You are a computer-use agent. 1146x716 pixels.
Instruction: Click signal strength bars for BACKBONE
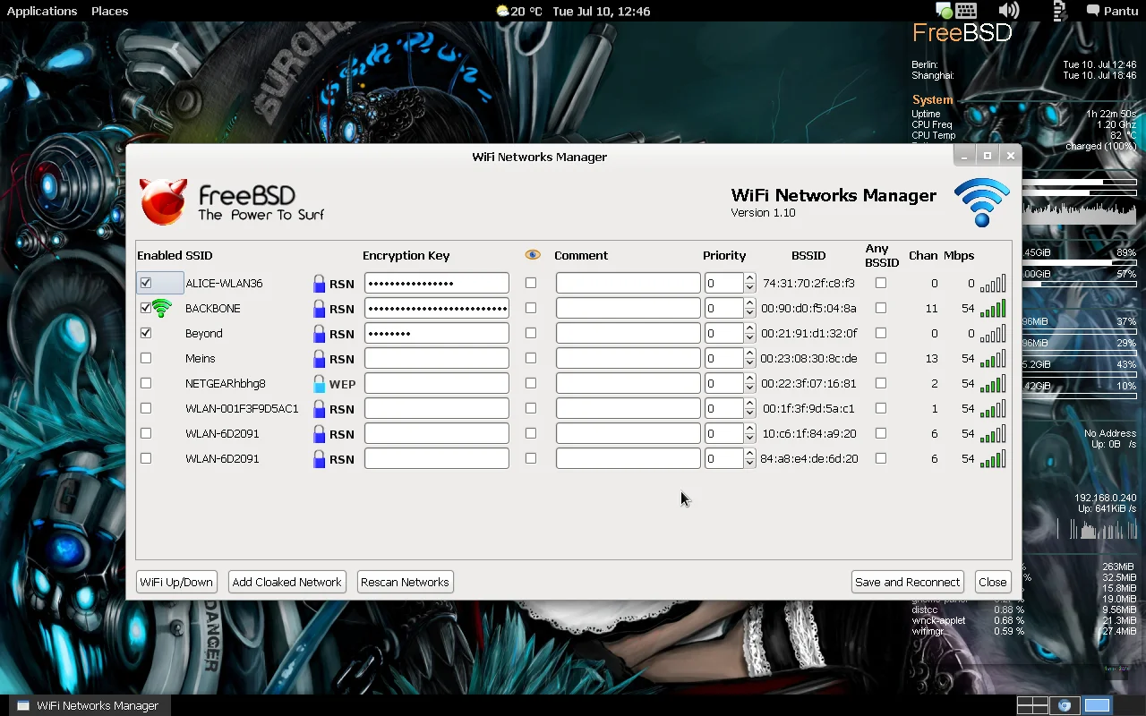993,309
